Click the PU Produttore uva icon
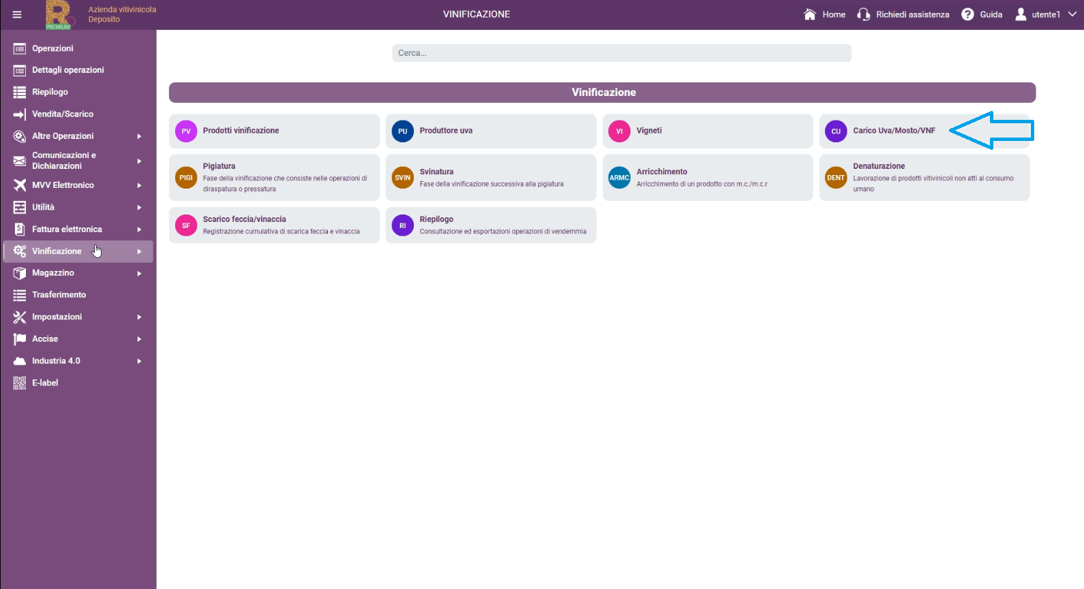The image size is (1084, 589). [403, 131]
